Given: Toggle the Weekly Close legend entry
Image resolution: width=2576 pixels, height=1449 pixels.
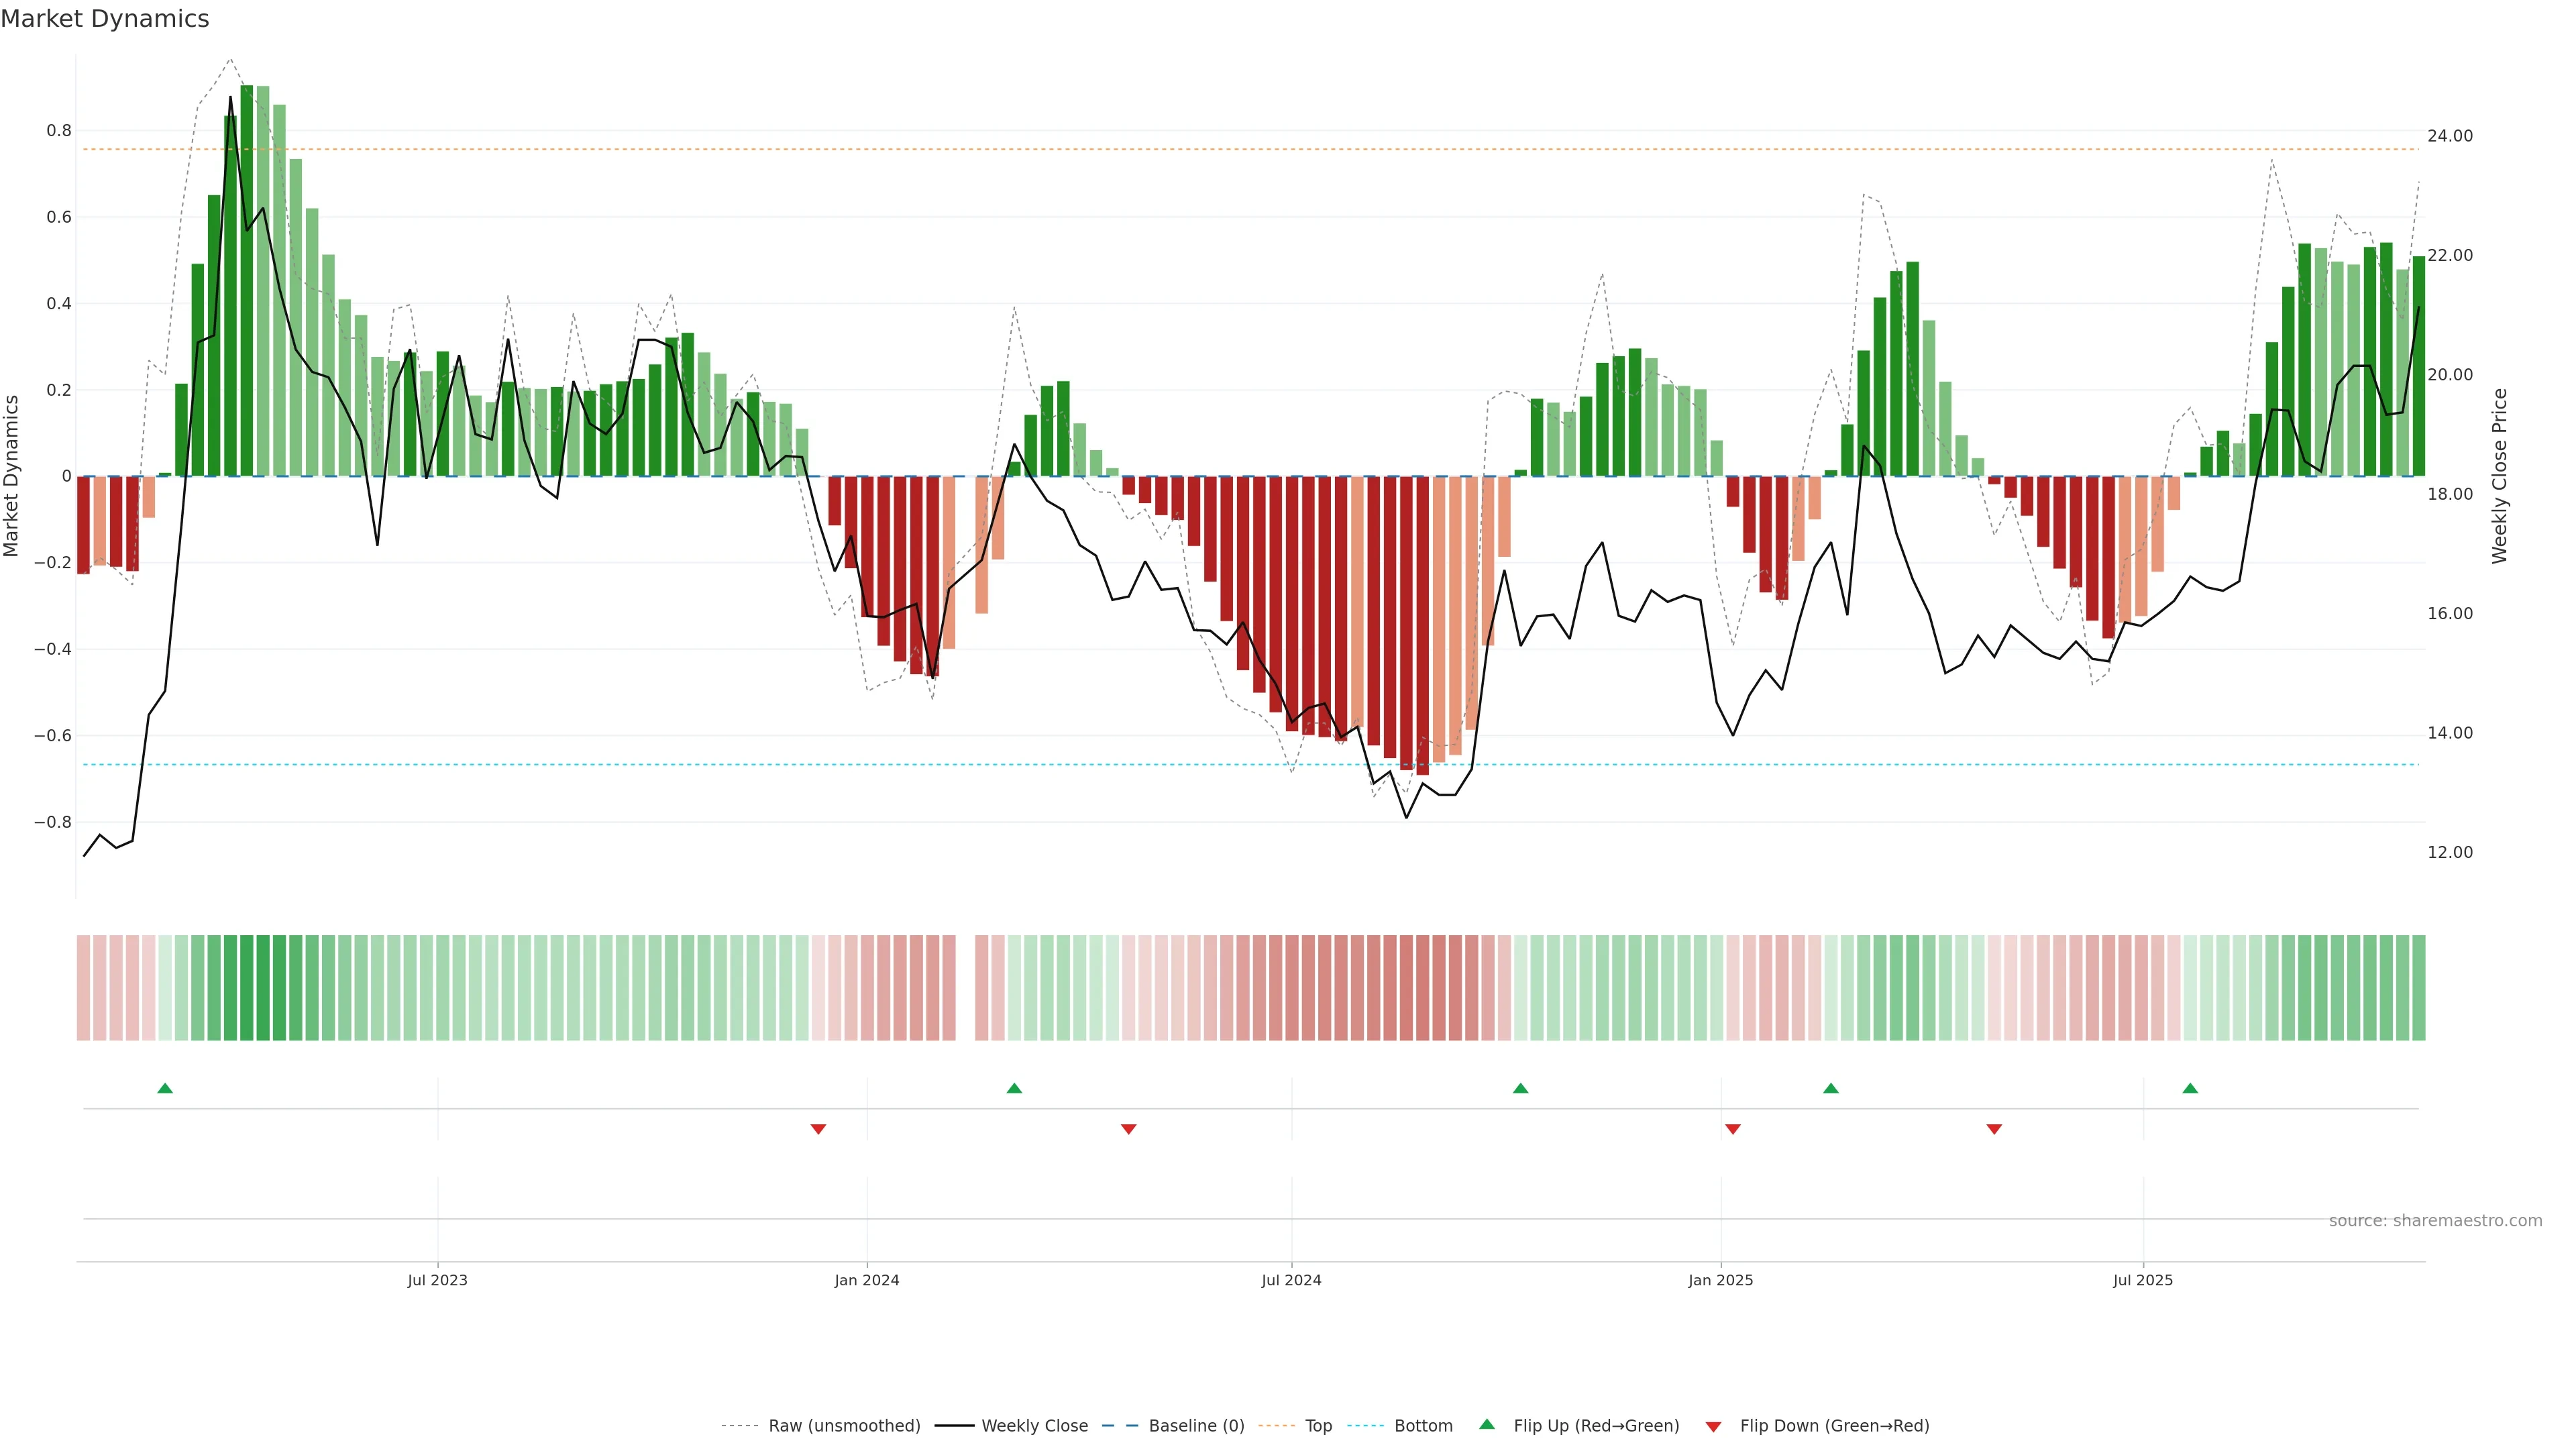Looking at the screenshot, I should (1034, 1426).
